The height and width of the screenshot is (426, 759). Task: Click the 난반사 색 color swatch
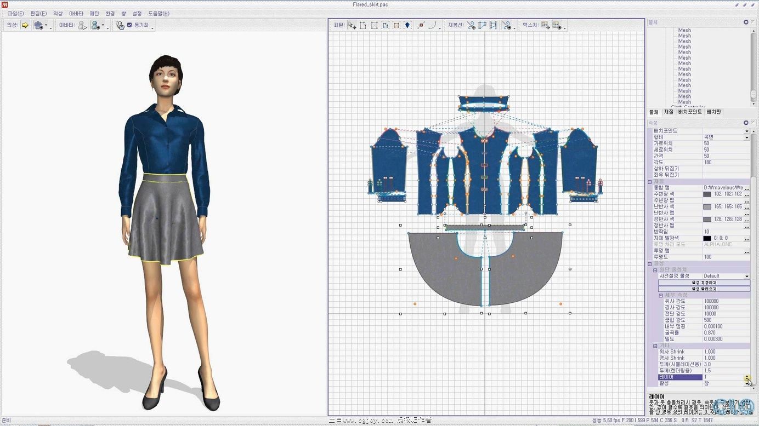(707, 206)
